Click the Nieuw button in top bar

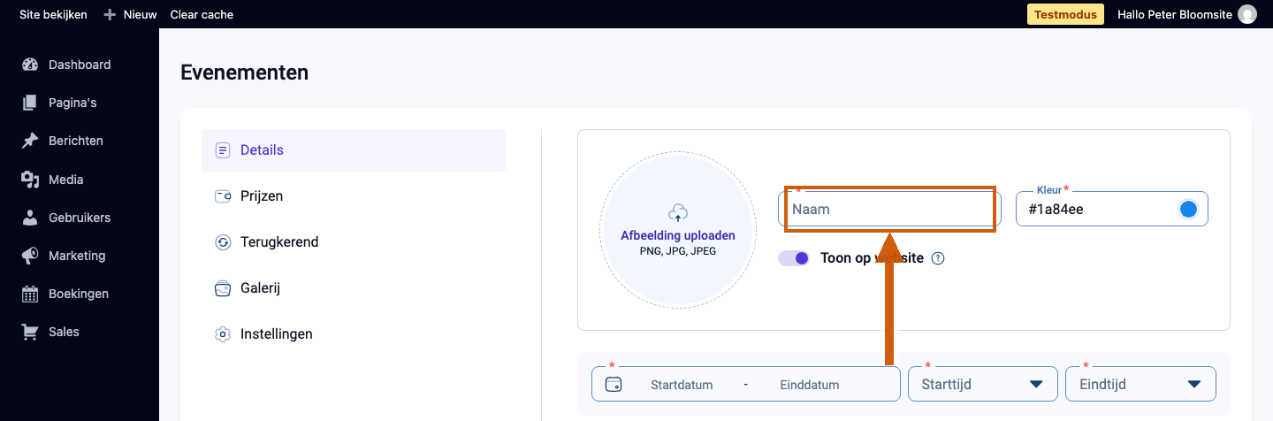tap(130, 14)
